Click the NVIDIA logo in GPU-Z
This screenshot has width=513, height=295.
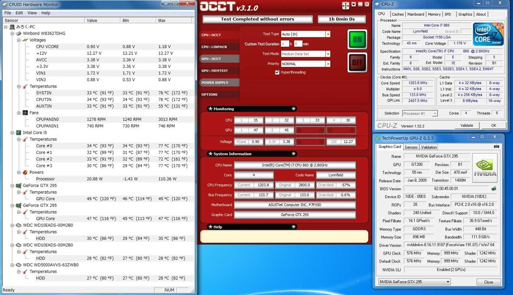[485, 168]
